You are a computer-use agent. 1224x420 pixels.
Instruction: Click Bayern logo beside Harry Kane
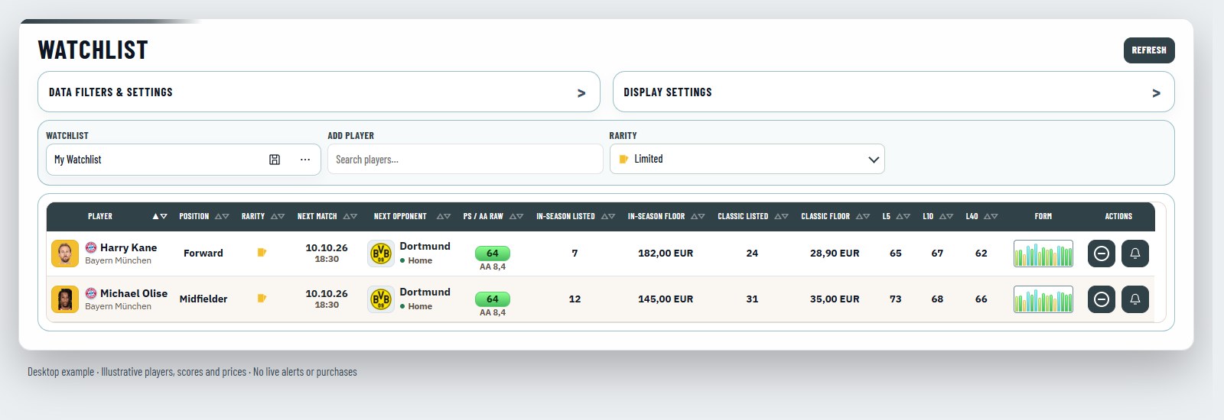[91, 247]
